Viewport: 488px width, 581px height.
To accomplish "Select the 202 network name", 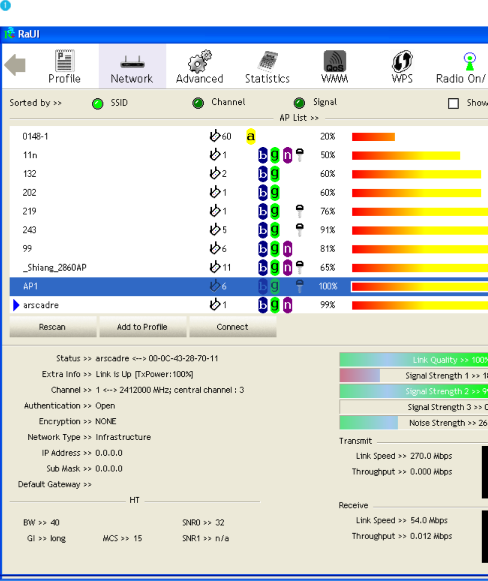I will [x=29, y=193].
